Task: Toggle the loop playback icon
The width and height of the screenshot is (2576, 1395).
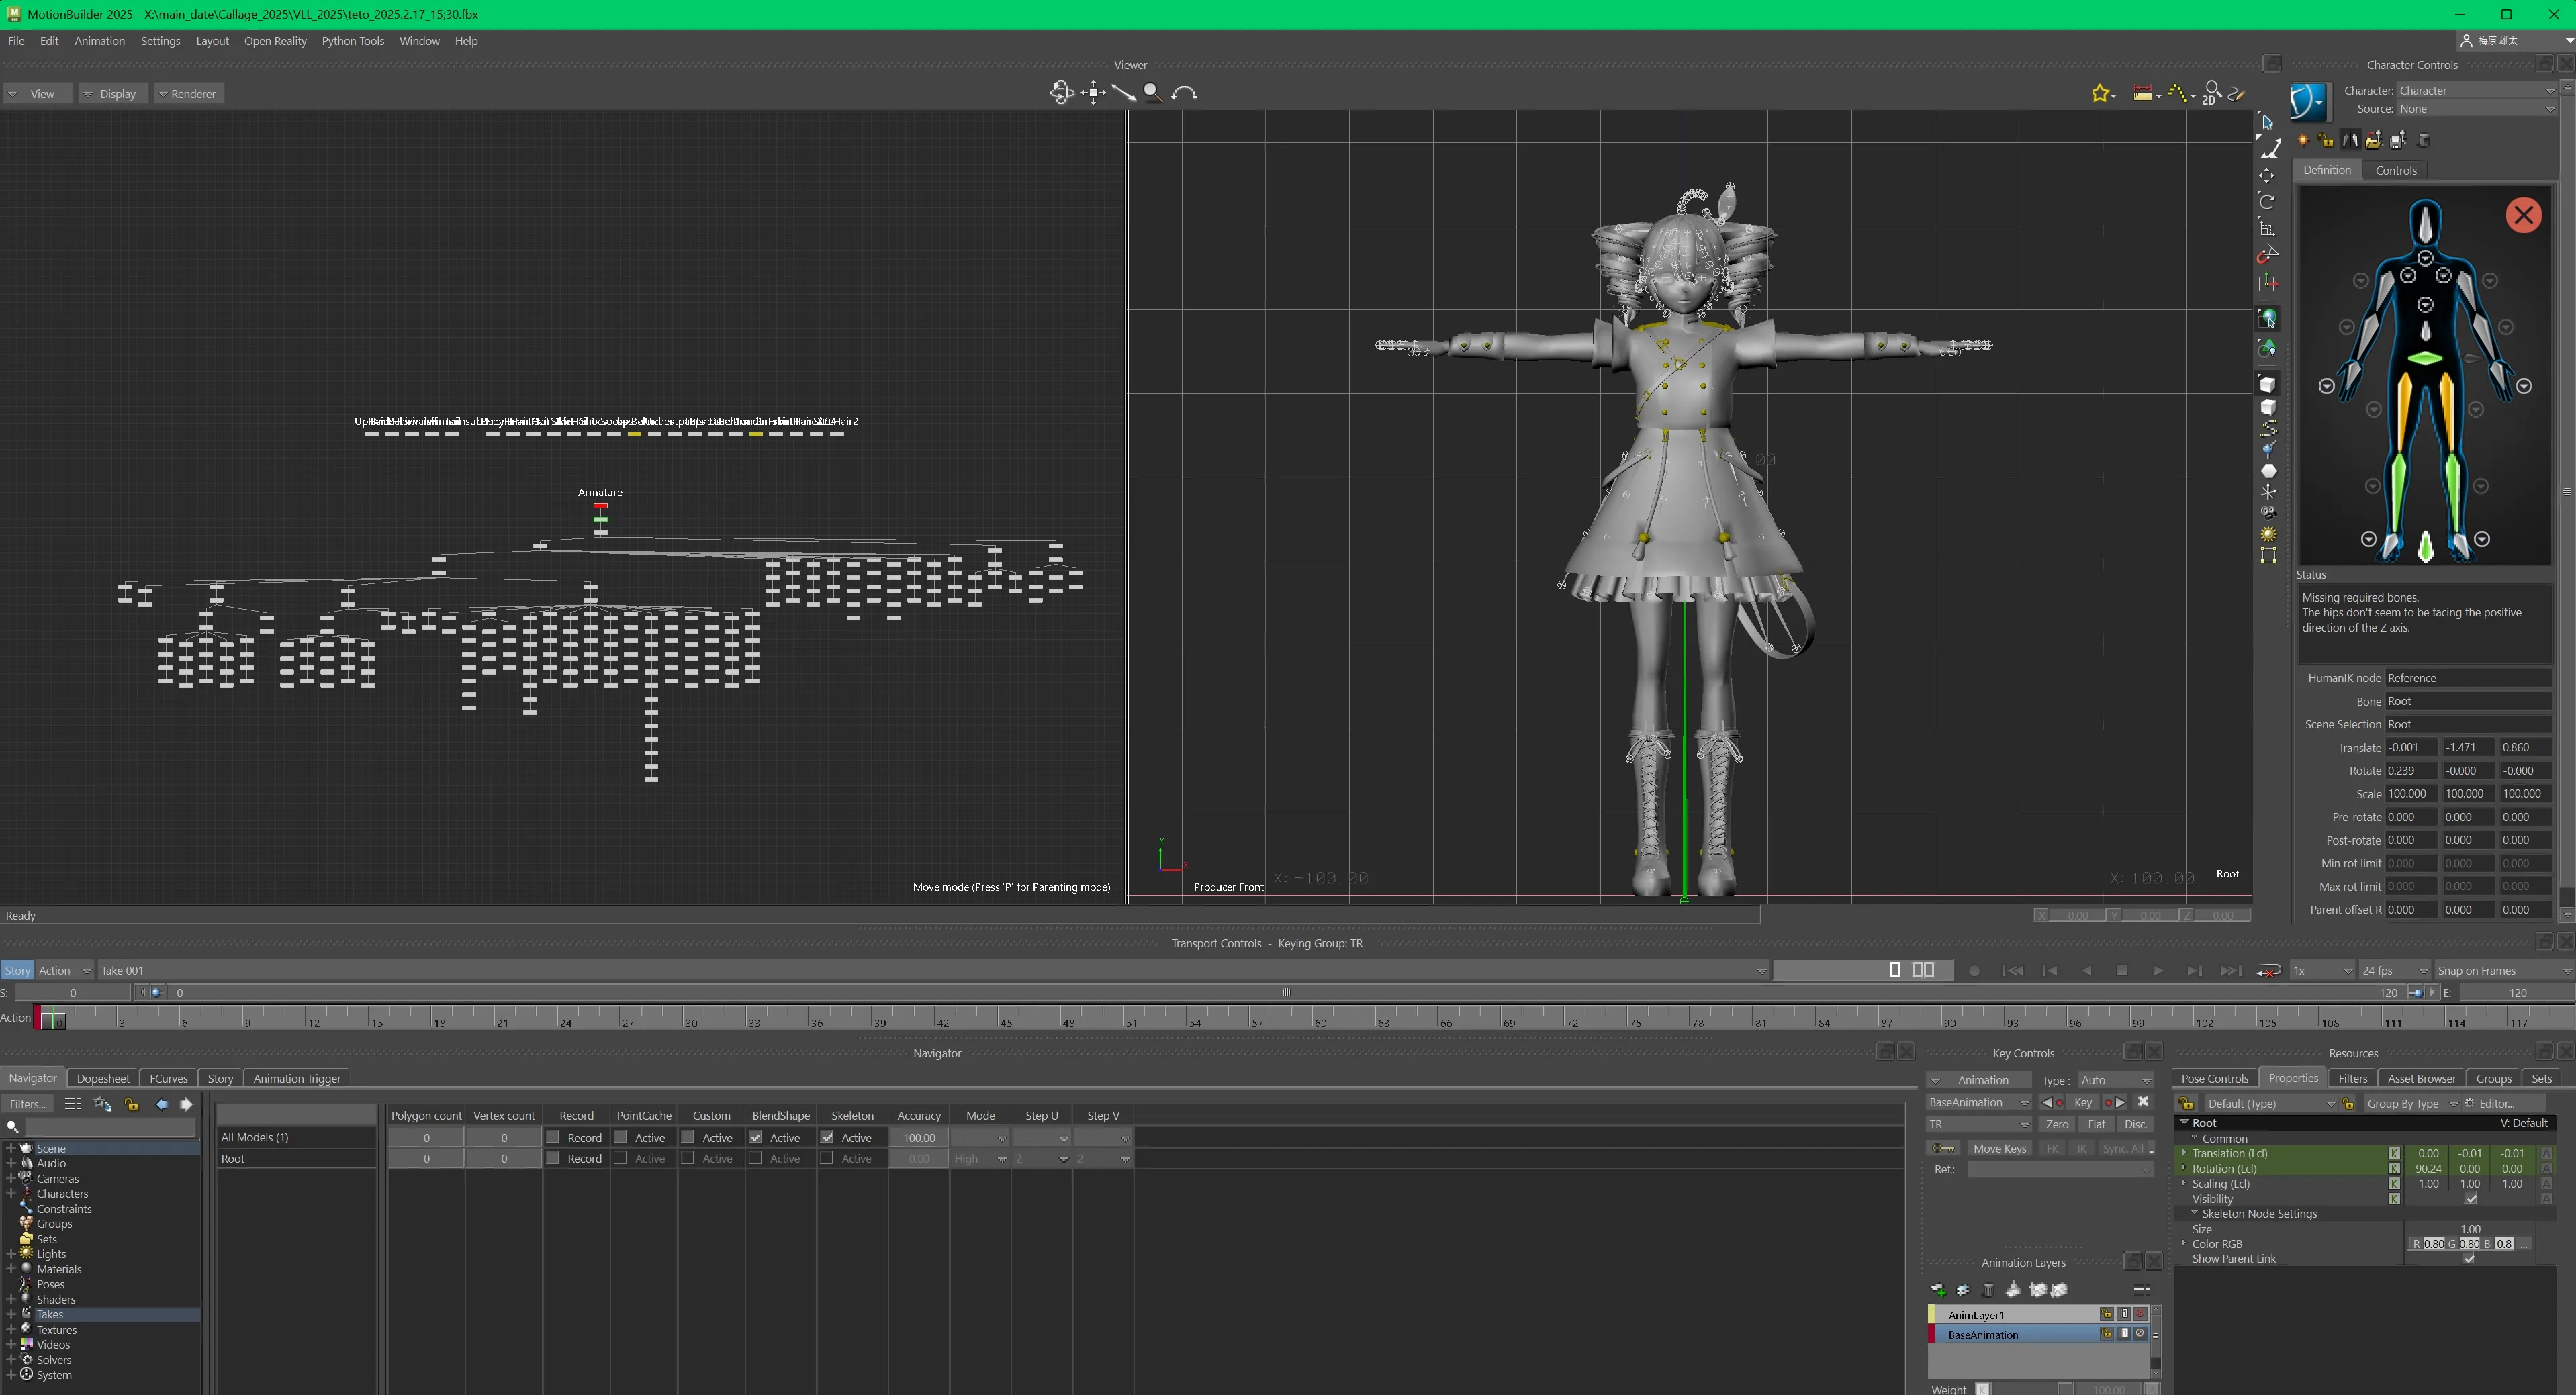Action: pos(2268,971)
